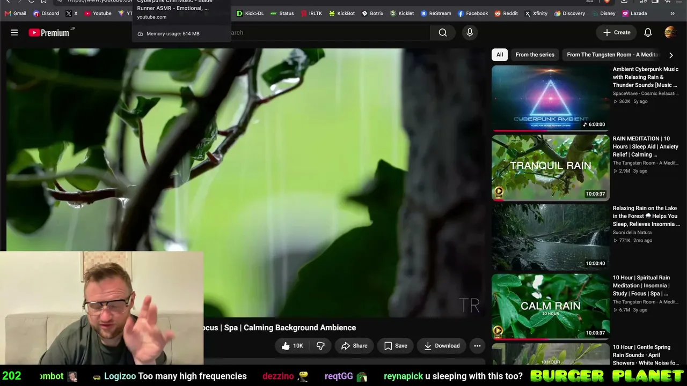
Task: Visit SpaceWave Cosmic Relaxation channel
Action: (x=646, y=93)
